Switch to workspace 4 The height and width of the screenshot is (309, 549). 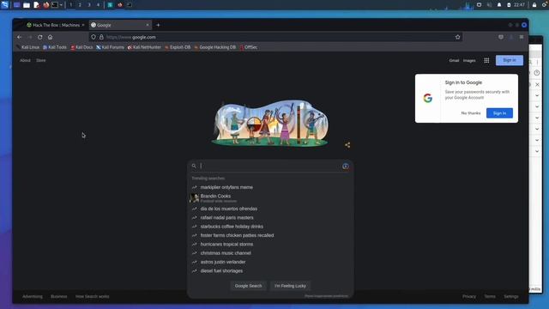pyautogui.click(x=98, y=5)
